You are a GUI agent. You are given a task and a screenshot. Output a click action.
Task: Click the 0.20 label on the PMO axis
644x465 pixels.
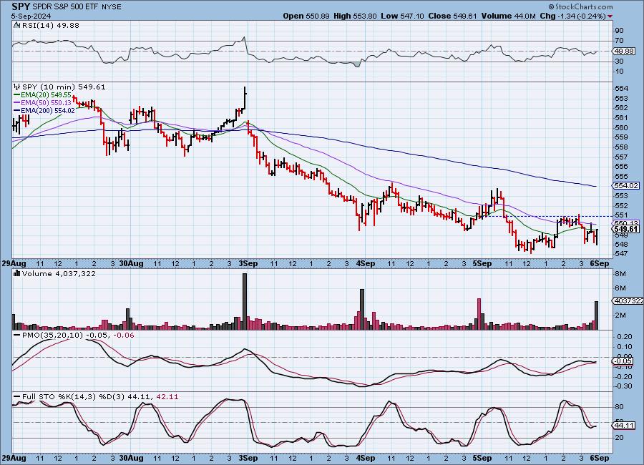(x=625, y=336)
